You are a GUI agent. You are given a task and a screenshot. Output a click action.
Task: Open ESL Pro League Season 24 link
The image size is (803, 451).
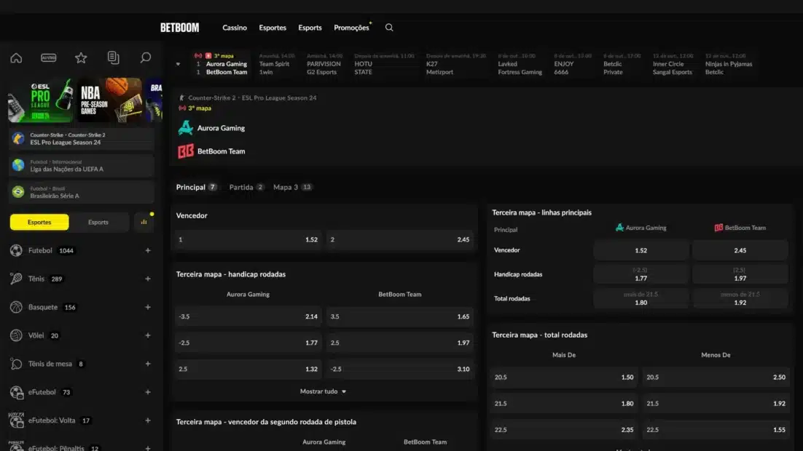[x=82, y=138]
